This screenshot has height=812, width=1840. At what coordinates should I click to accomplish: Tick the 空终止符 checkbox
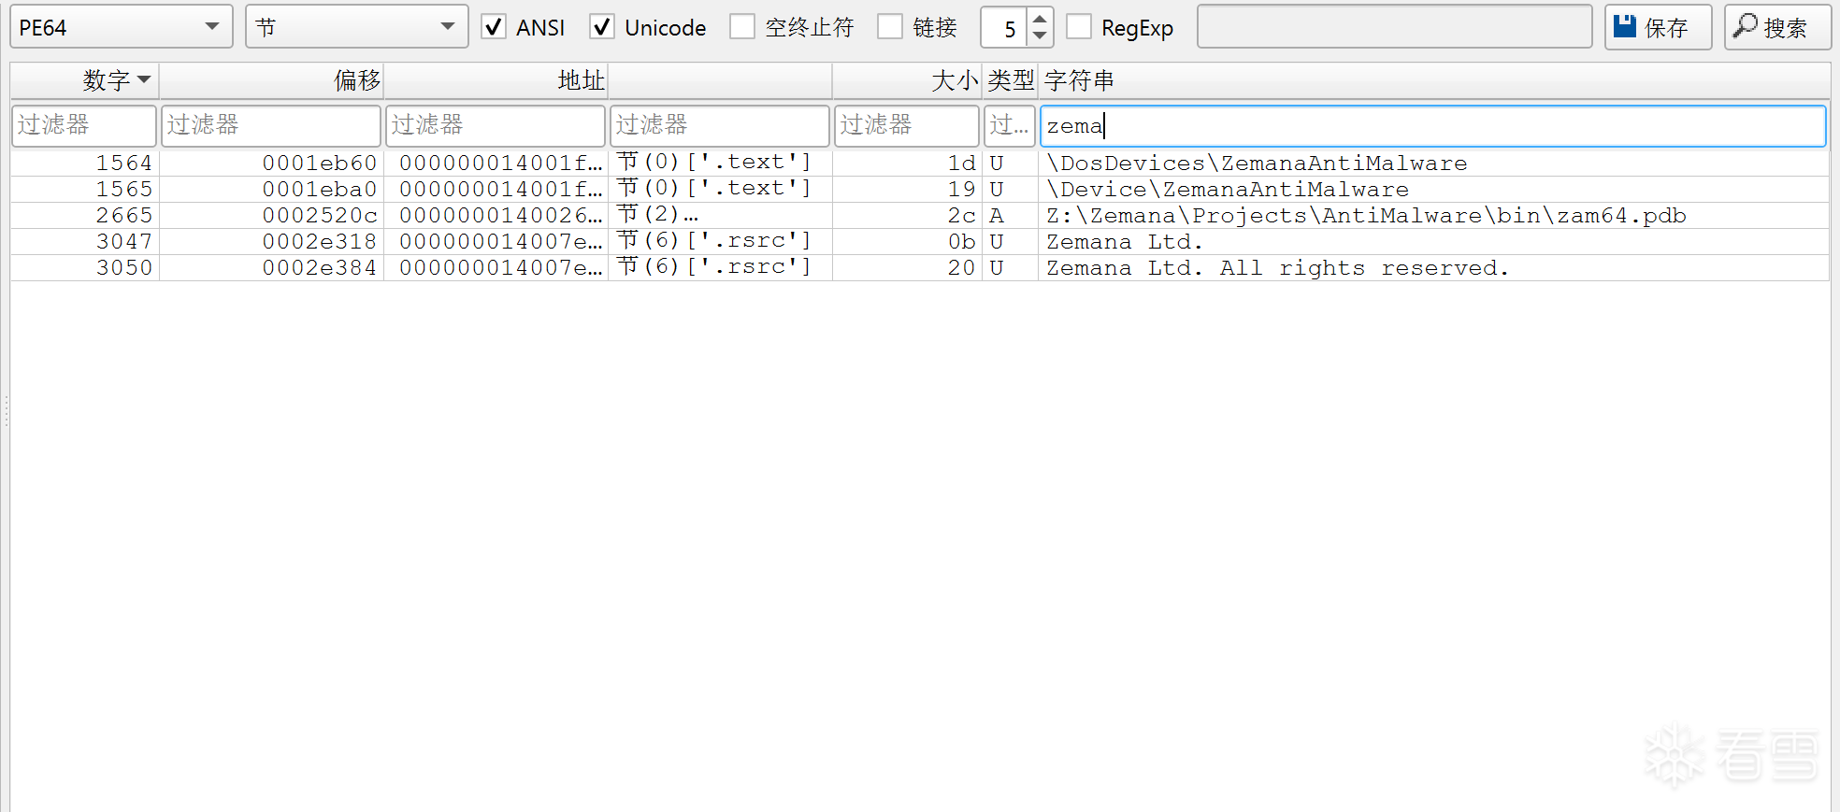point(742,27)
